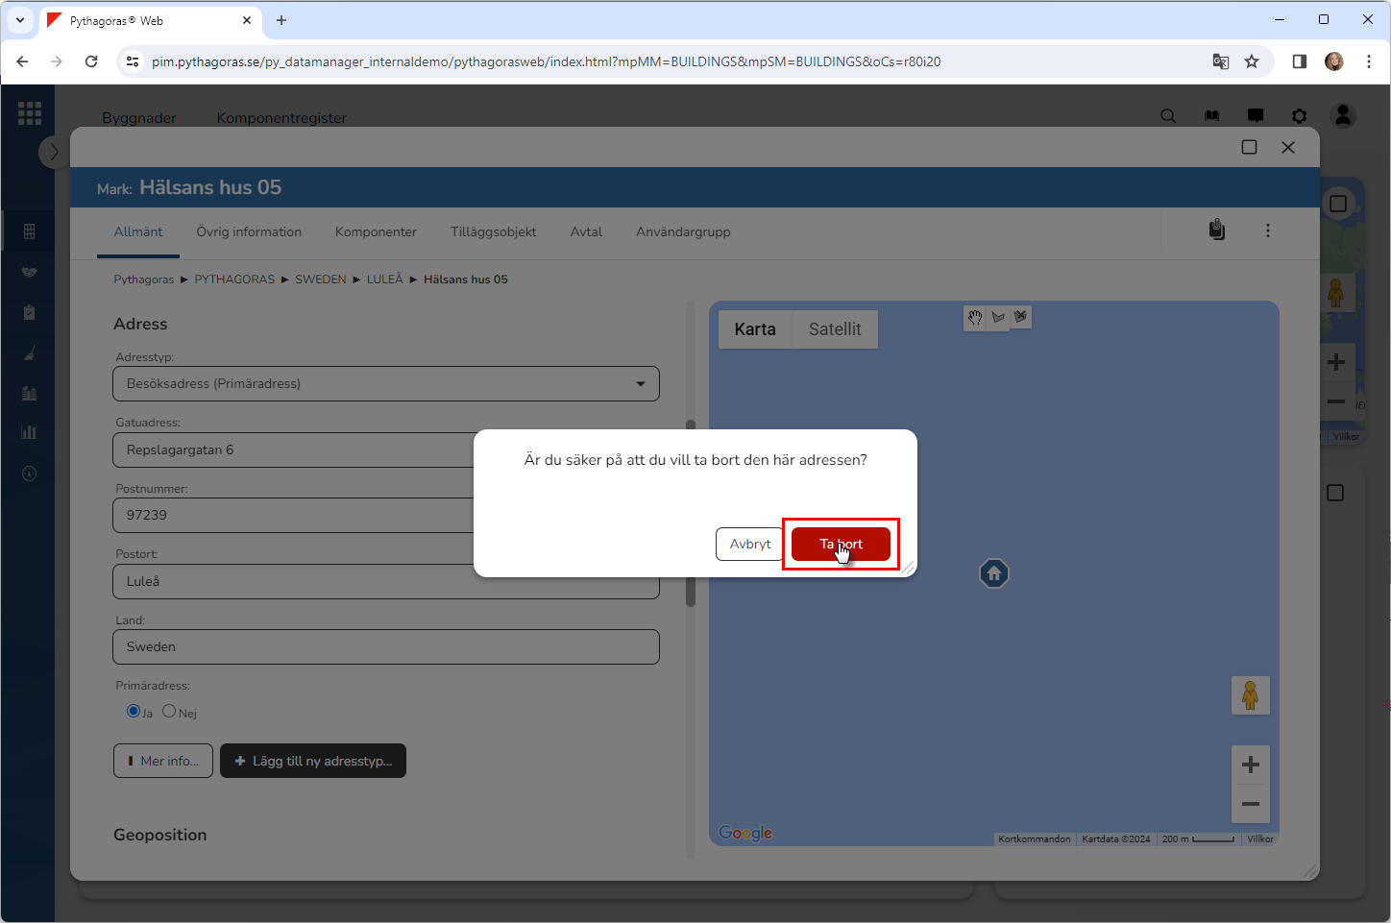Switch map view to Satellit
This screenshot has width=1391, height=923.
(834, 329)
